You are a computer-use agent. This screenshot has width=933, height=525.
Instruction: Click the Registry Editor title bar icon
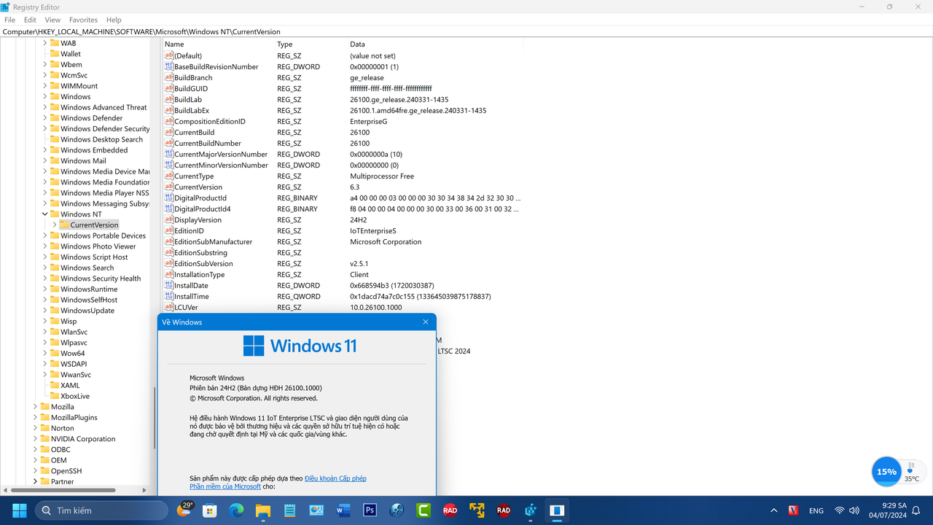(5, 7)
